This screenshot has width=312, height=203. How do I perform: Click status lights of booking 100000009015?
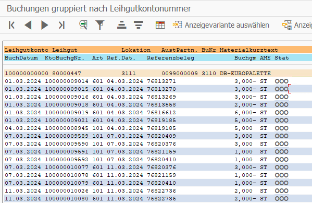[x=282, y=89]
